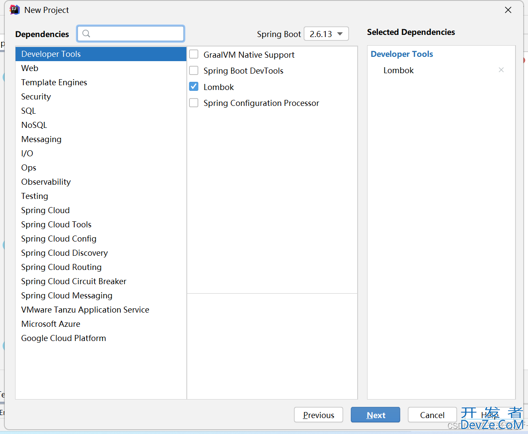Select the Web category
The width and height of the screenshot is (528, 434).
coord(101,68)
